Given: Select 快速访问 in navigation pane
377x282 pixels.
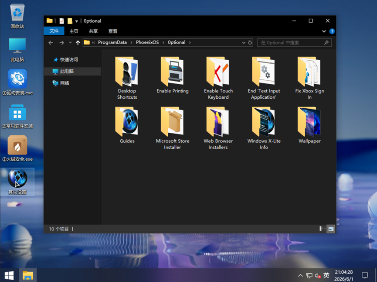Looking at the screenshot, I should [69, 59].
